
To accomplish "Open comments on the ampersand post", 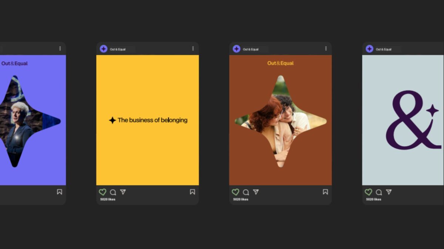I will 379,192.
